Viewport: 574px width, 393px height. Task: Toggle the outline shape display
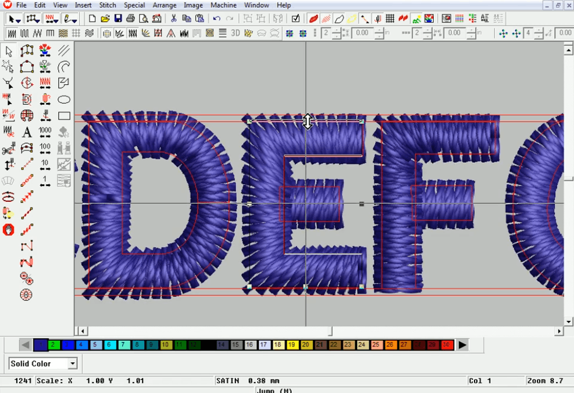339,18
